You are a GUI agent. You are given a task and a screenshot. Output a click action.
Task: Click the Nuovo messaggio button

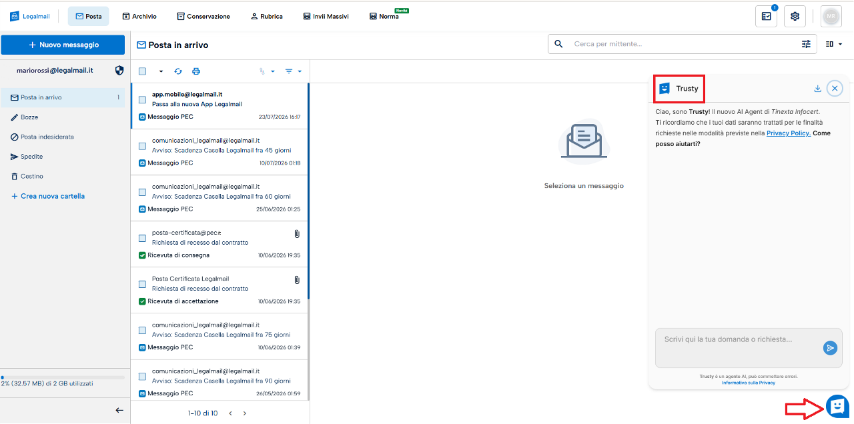point(63,45)
